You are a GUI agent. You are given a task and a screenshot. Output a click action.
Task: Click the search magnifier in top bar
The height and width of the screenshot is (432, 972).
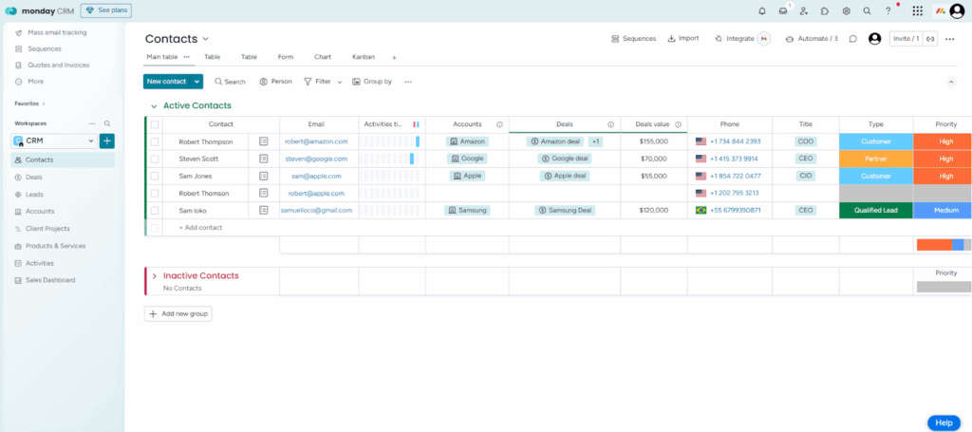tap(867, 11)
